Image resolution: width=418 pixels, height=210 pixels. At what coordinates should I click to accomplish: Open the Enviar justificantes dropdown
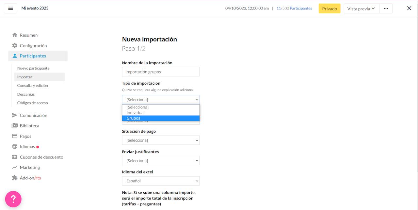click(161, 161)
